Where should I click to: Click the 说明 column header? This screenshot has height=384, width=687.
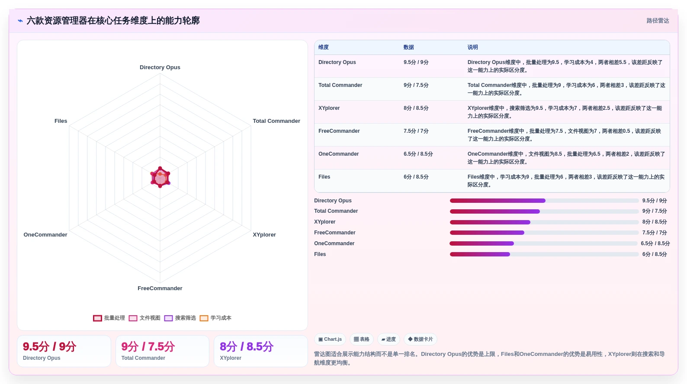click(x=473, y=47)
